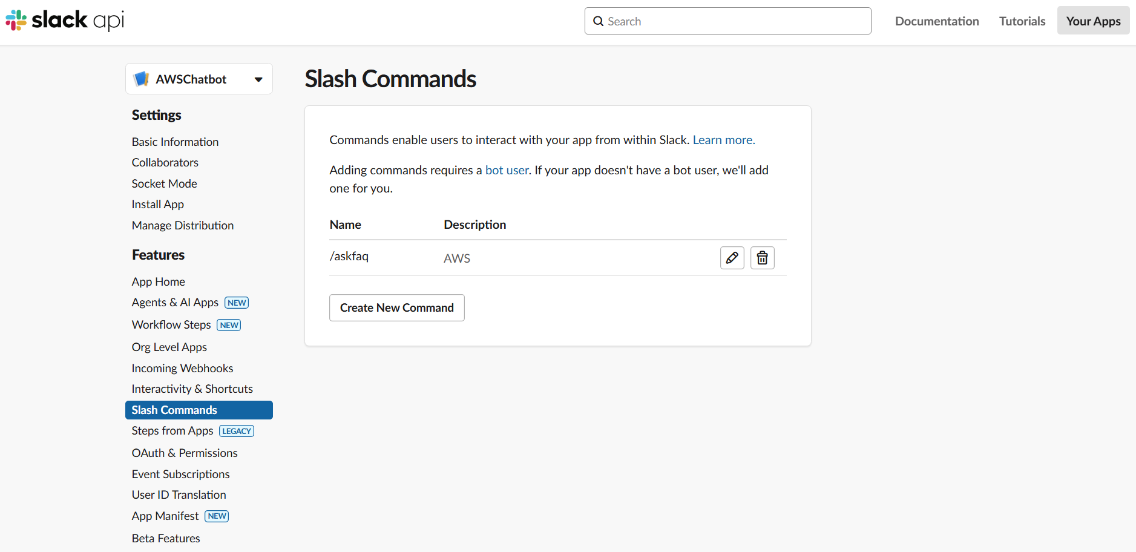The image size is (1136, 552).
Task: Open Interactivity & Shortcuts settings
Action: point(192,389)
